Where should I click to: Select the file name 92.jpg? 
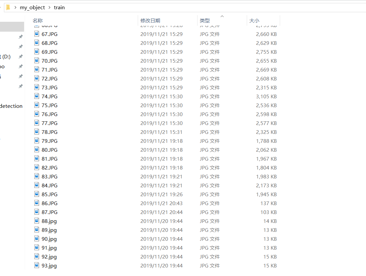pos(49,257)
